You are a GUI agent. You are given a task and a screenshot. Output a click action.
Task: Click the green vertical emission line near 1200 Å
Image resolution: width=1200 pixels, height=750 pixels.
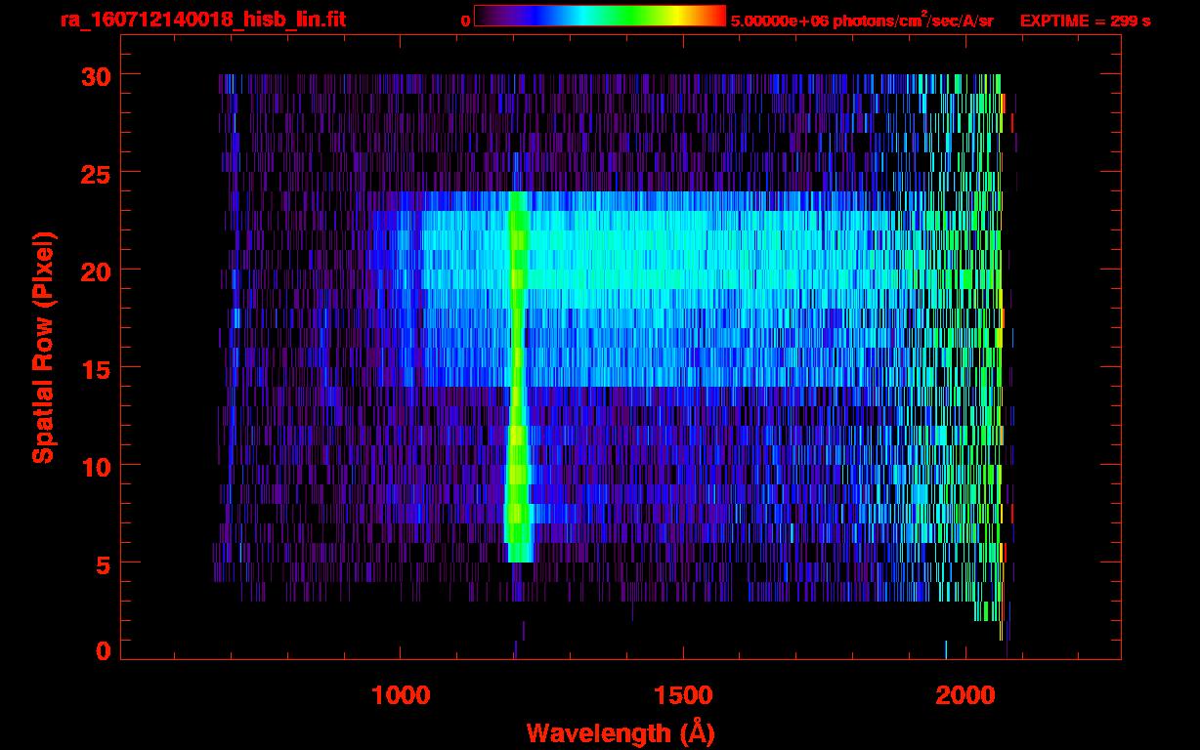tap(518, 391)
